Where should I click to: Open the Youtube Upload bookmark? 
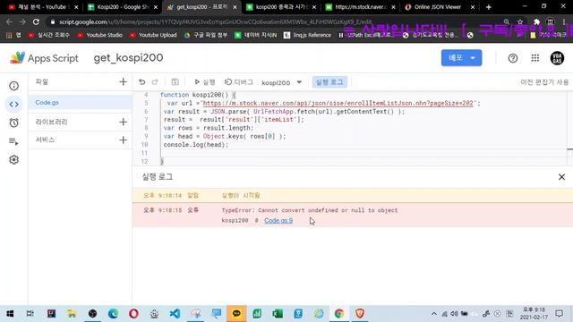(153, 35)
